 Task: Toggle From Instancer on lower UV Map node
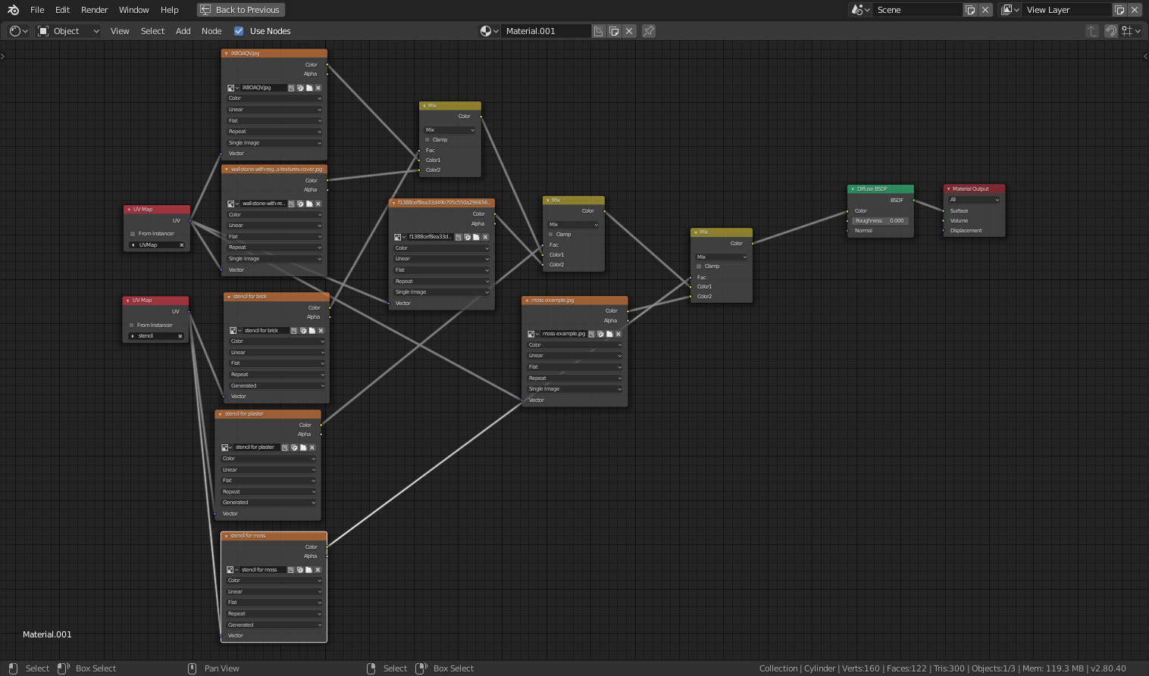[x=132, y=326]
